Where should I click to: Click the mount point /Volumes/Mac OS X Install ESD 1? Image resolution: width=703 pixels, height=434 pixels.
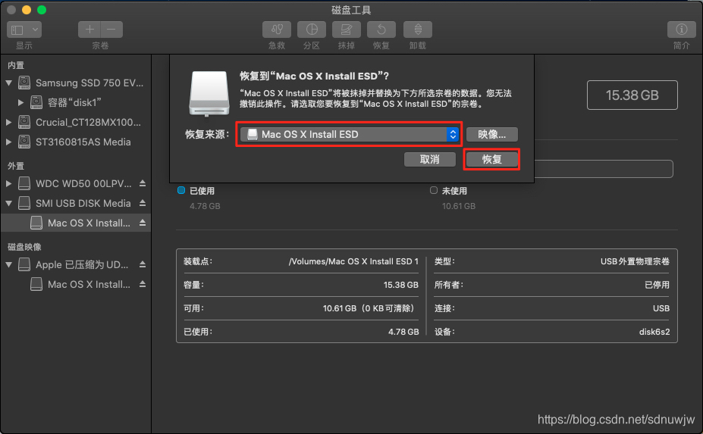click(x=353, y=261)
